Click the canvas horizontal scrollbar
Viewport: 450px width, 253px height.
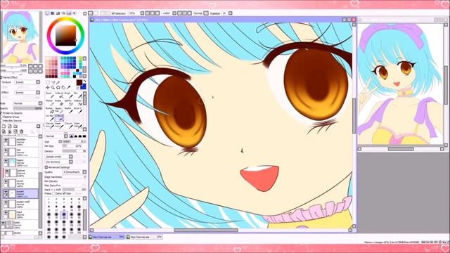coord(206,230)
